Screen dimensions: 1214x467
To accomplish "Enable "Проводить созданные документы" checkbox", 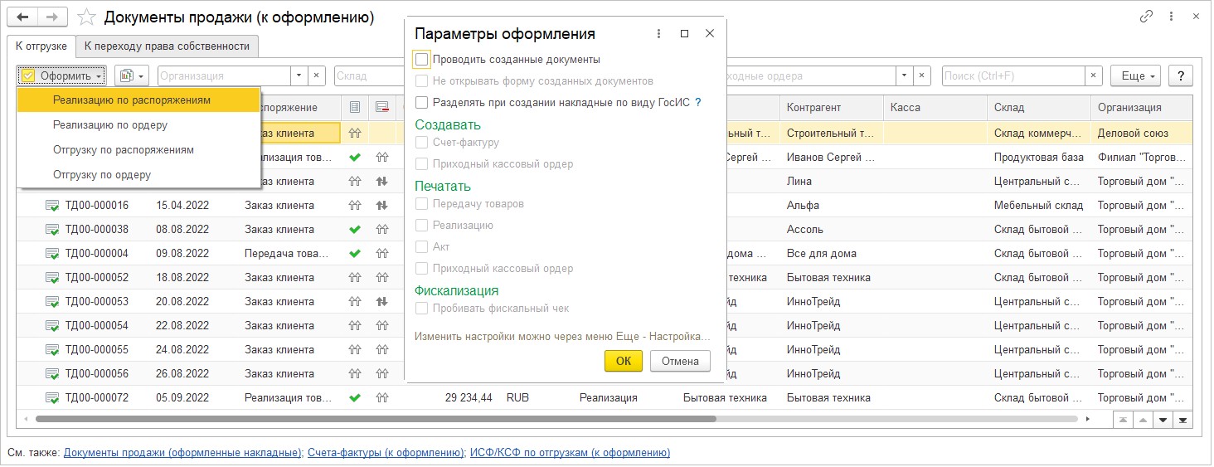I will coord(422,60).
